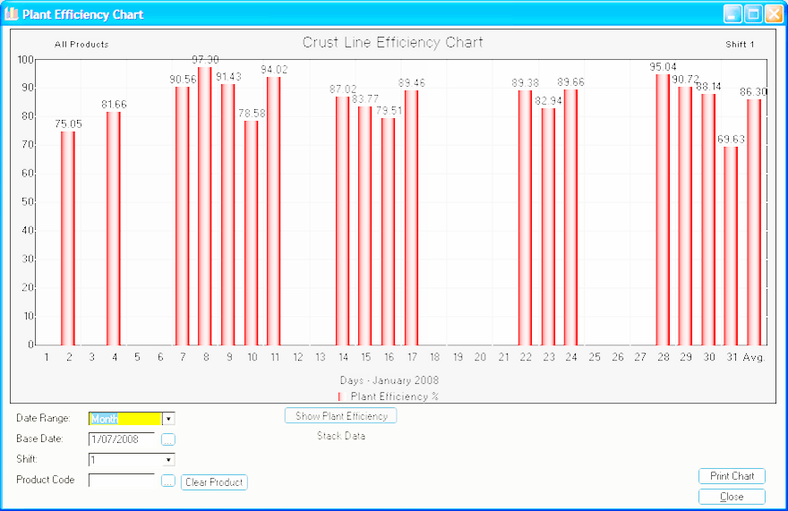
Task: Maximize the Plant Efficiency Chart window
Action: pos(753,14)
